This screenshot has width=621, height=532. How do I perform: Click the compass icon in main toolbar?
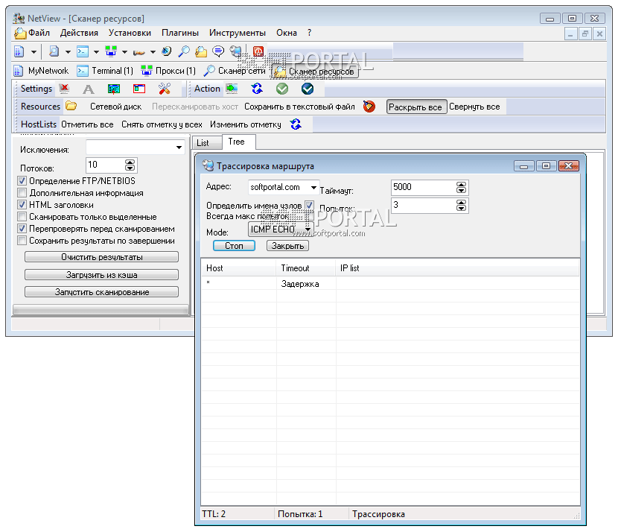[x=167, y=51]
